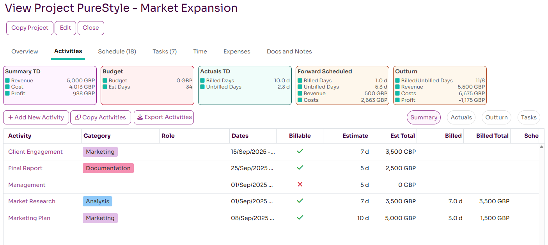Click the Copy Activities button icon
The width and height of the screenshot is (548, 245).
[78, 117]
